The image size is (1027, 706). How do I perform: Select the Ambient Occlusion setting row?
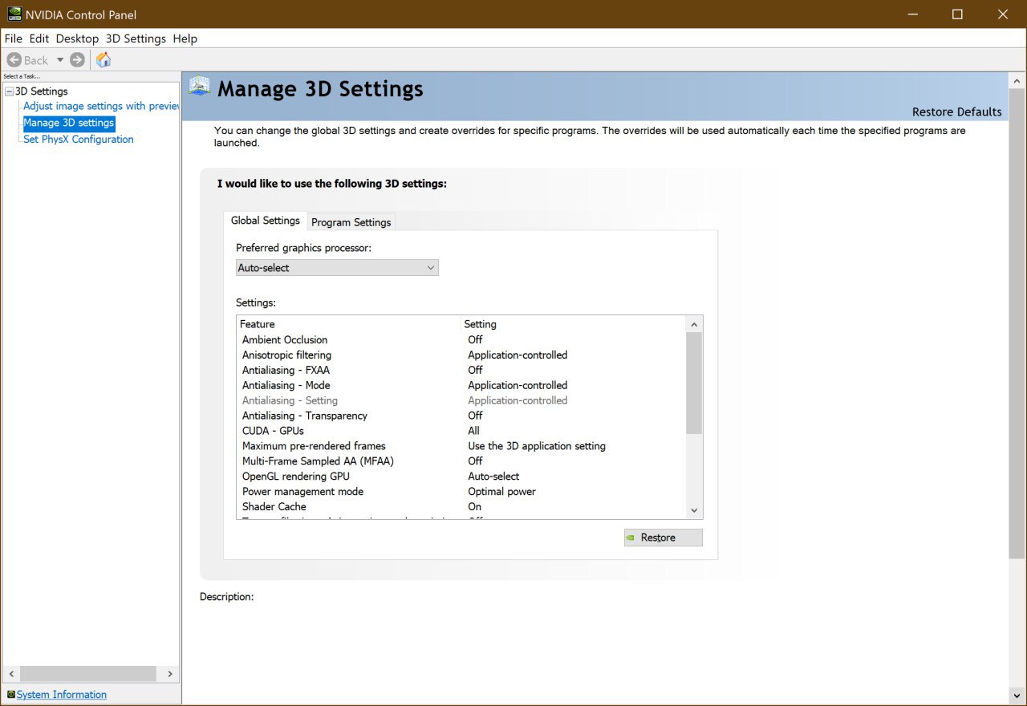click(x=285, y=340)
